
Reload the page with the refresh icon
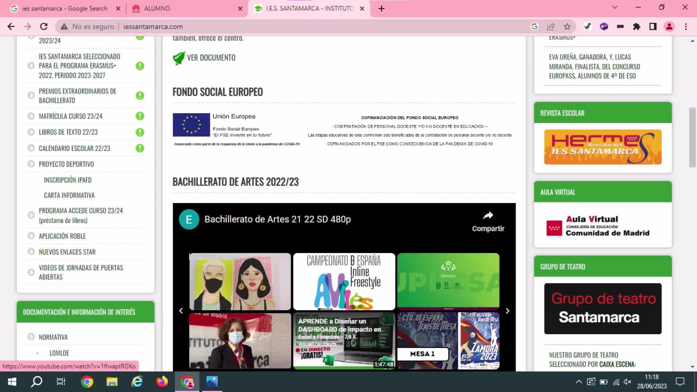(x=44, y=26)
